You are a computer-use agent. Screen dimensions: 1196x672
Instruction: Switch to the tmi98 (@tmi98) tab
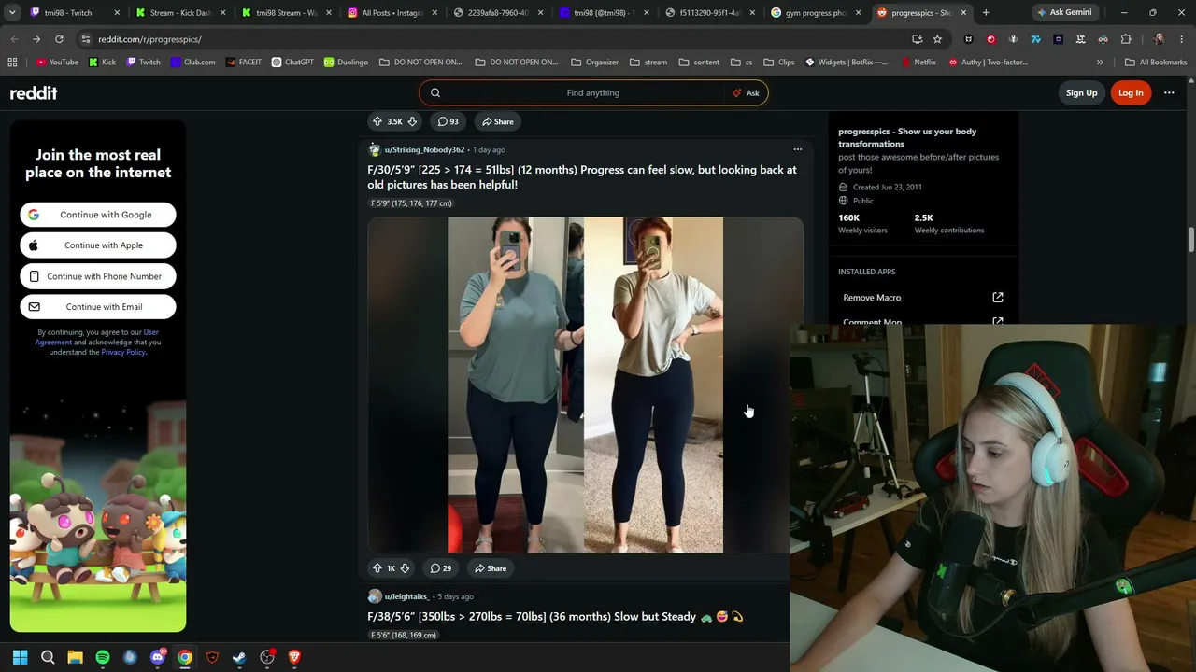coord(604,12)
